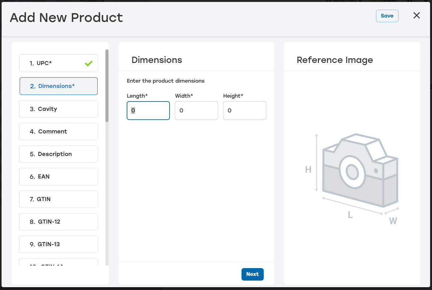The height and width of the screenshot is (290, 432).
Task: Open step 4 Comment
Action: click(x=58, y=132)
